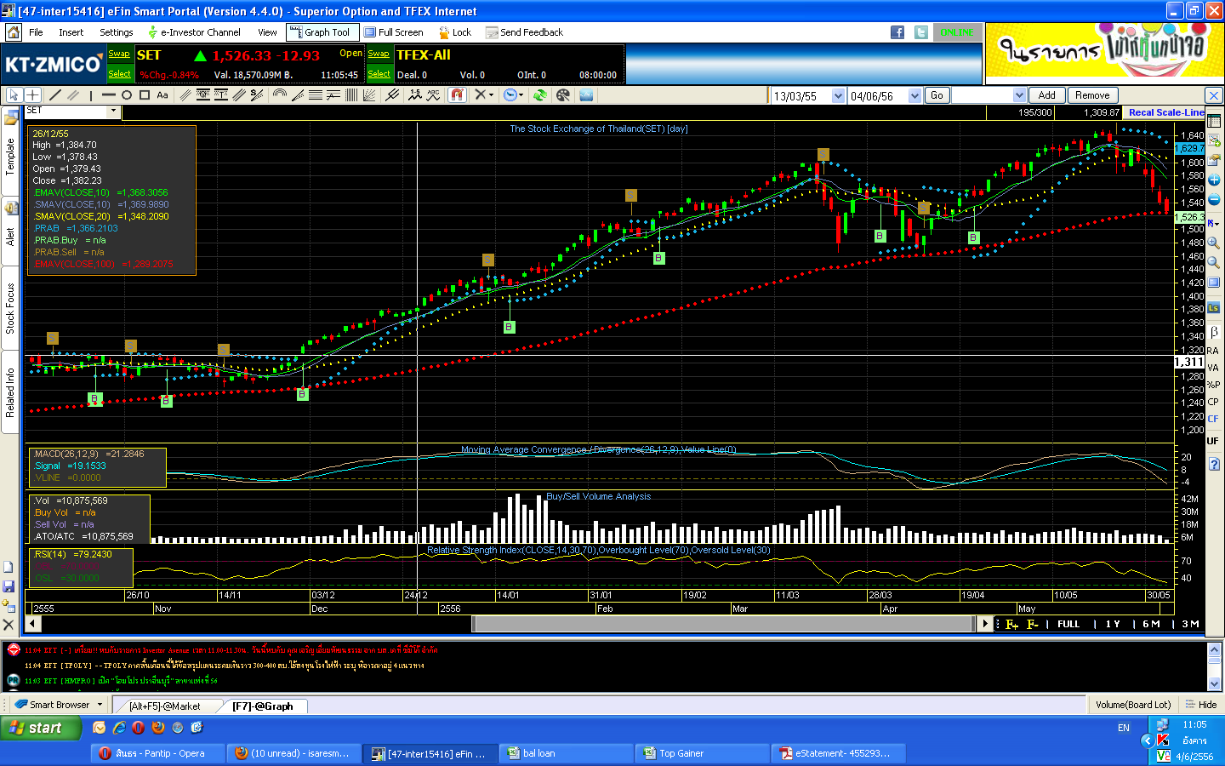Close the graph toolbar with X
Image resolution: width=1225 pixels, height=766 pixels.
1214,95
